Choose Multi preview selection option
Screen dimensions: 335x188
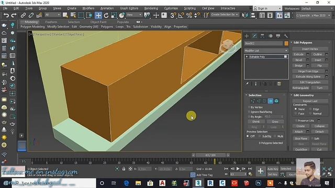pyautogui.click(x=275, y=136)
